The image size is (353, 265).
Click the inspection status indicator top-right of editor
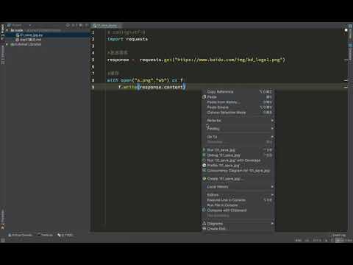tap(346, 30)
